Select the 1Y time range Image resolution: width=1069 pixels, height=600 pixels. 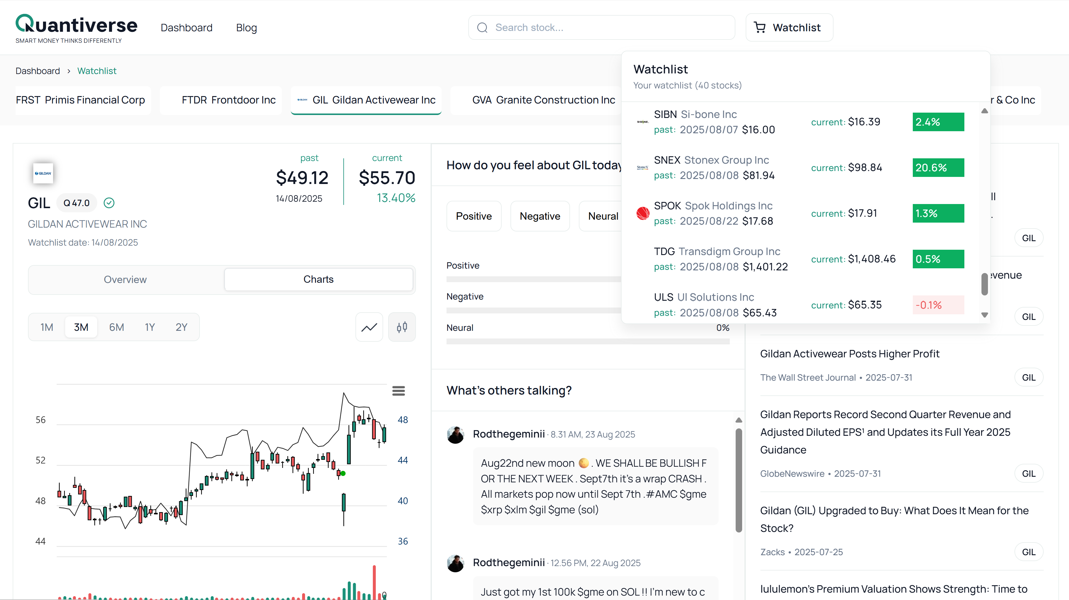[x=150, y=327]
